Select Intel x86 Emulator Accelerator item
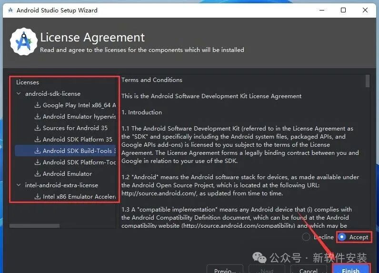 (x=66, y=196)
